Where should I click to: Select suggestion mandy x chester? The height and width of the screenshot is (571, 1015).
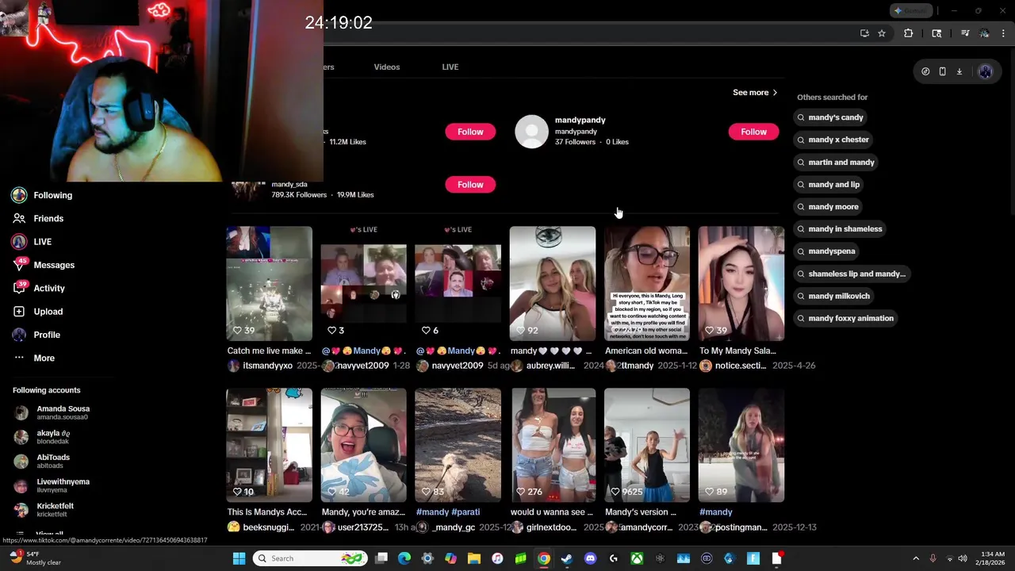point(833,140)
